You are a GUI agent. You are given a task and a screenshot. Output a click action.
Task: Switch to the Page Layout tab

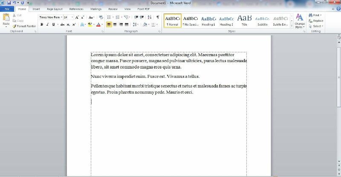55,9
